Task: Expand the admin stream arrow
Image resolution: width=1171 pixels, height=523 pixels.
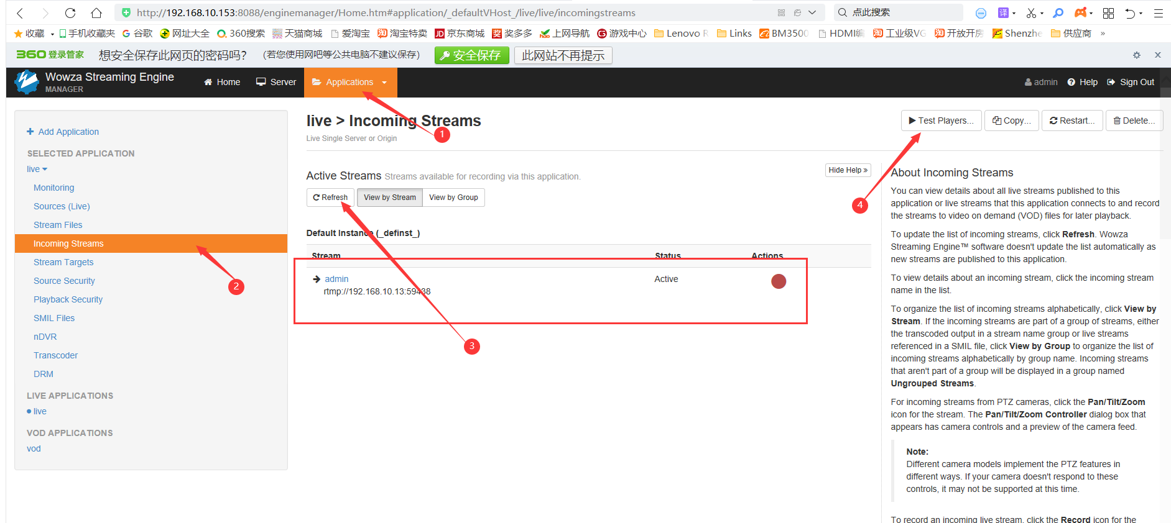Action: tap(317, 280)
